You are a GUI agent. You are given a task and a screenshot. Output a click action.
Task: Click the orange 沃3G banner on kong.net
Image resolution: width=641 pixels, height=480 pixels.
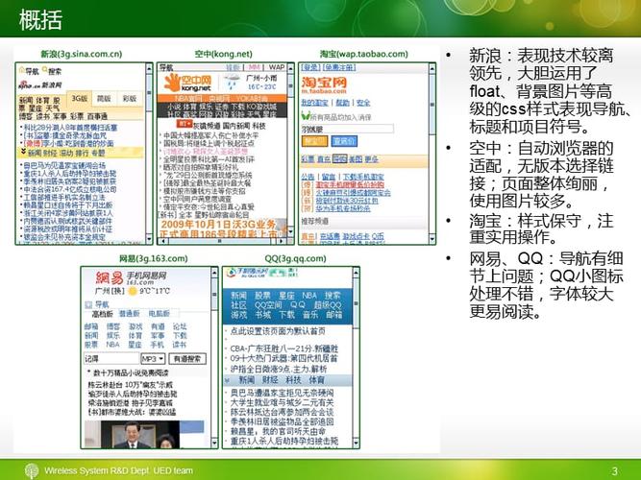[x=223, y=228]
